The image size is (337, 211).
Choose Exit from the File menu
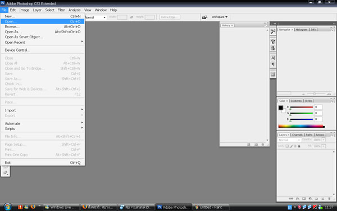click(x=42, y=163)
